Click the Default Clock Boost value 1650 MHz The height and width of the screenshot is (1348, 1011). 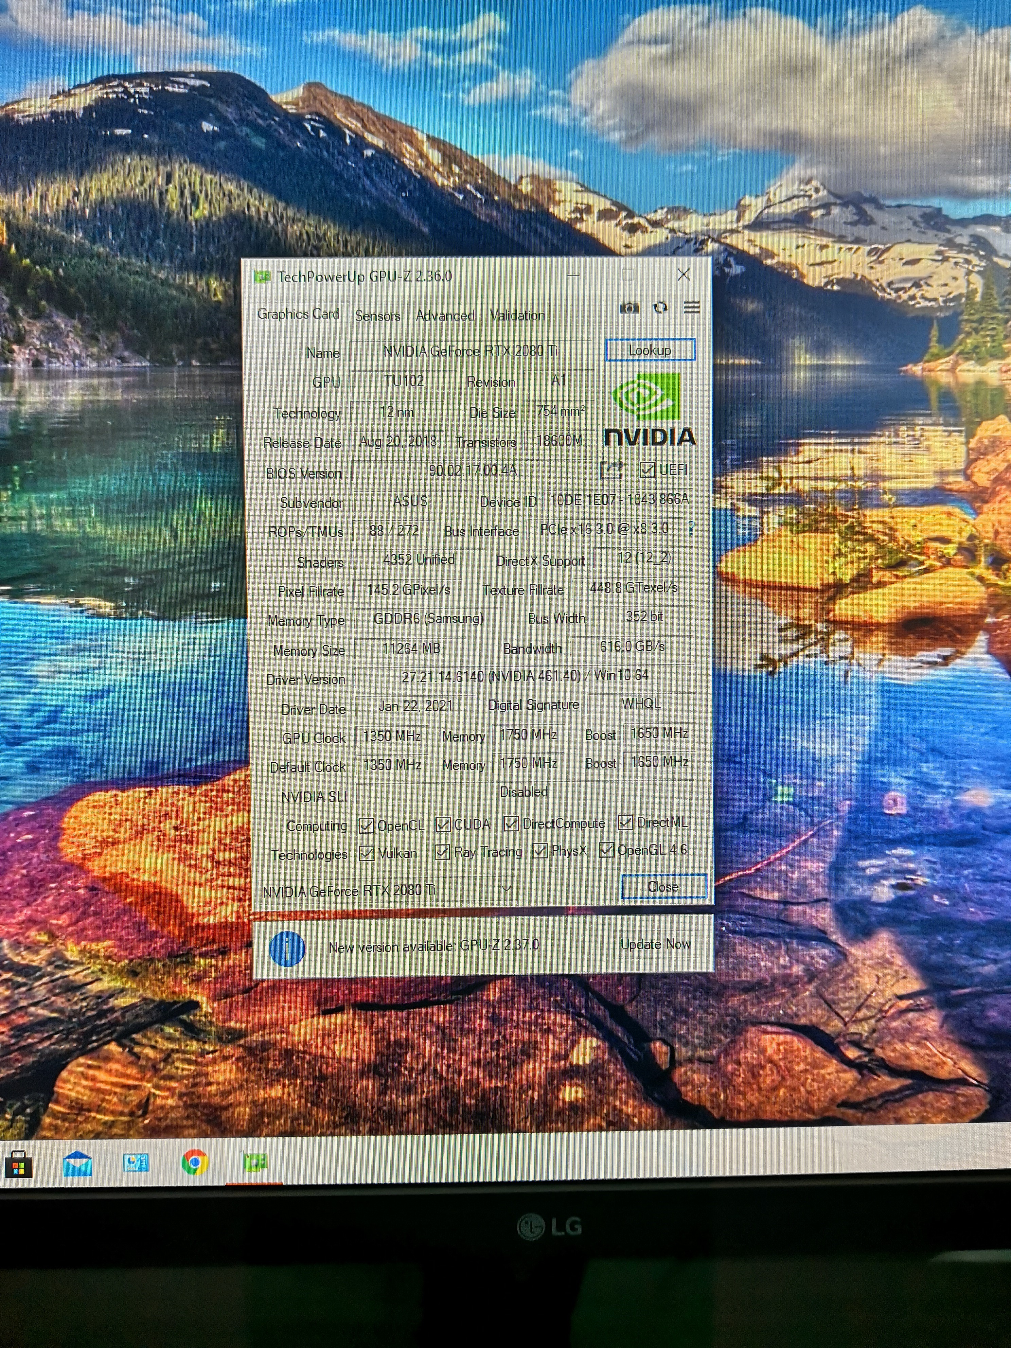point(659,762)
